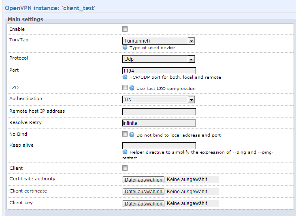The width and height of the screenshot is (296, 216).
Task: Open the Tun/Tap device type dropdown
Action: click(x=159, y=41)
